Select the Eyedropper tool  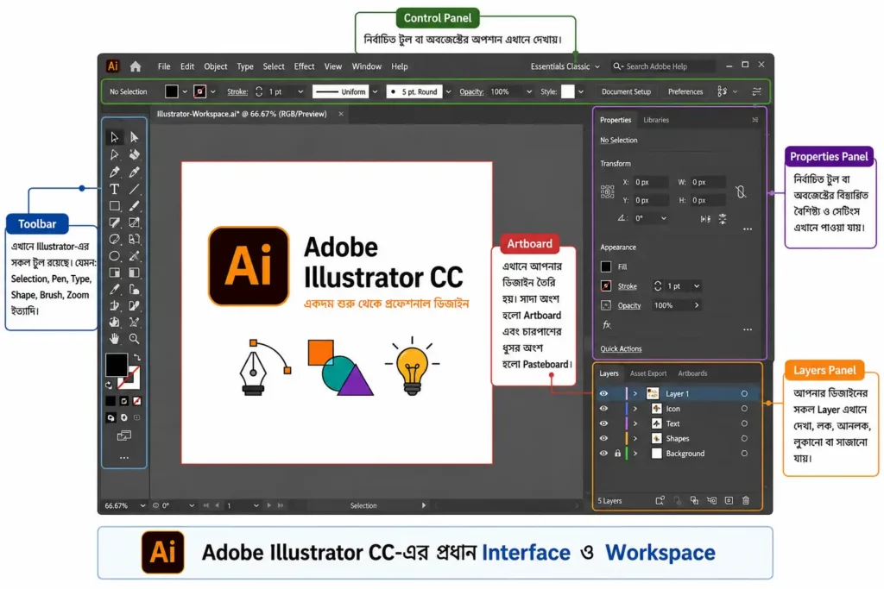coord(115,290)
